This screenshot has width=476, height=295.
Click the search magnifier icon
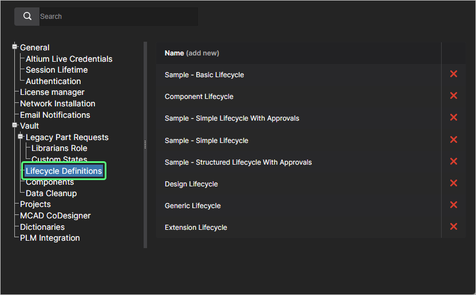pyautogui.click(x=27, y=17)
